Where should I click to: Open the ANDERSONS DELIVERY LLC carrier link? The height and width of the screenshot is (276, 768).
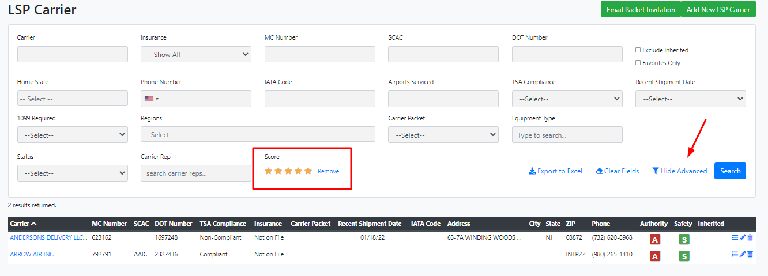(48, 237)
